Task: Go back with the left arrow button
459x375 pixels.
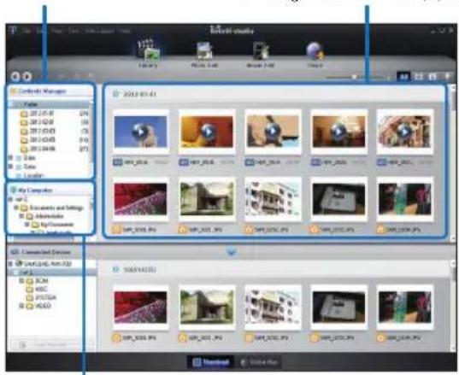Action: pos(15,77)
